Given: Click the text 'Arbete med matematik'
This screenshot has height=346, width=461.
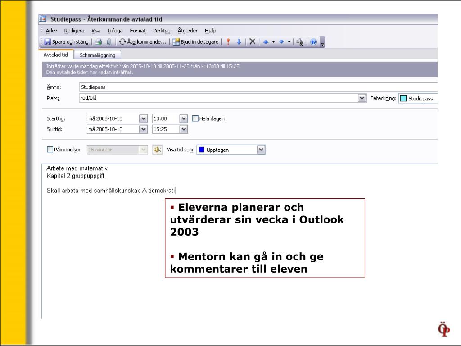Looking at the screenshot, I should (77, 168).
